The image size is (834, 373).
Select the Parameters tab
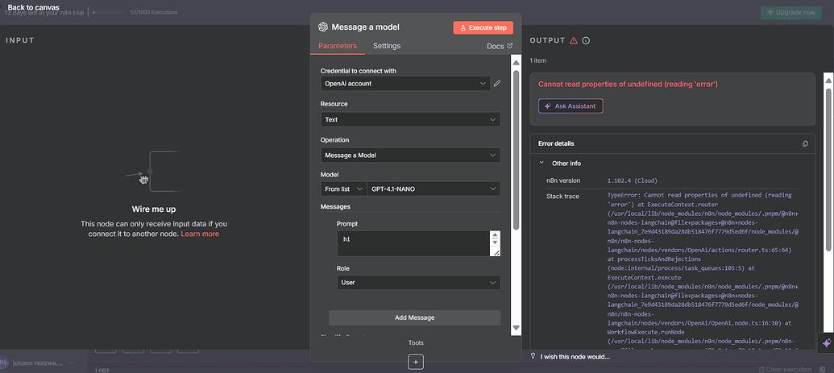coord(337,46)
